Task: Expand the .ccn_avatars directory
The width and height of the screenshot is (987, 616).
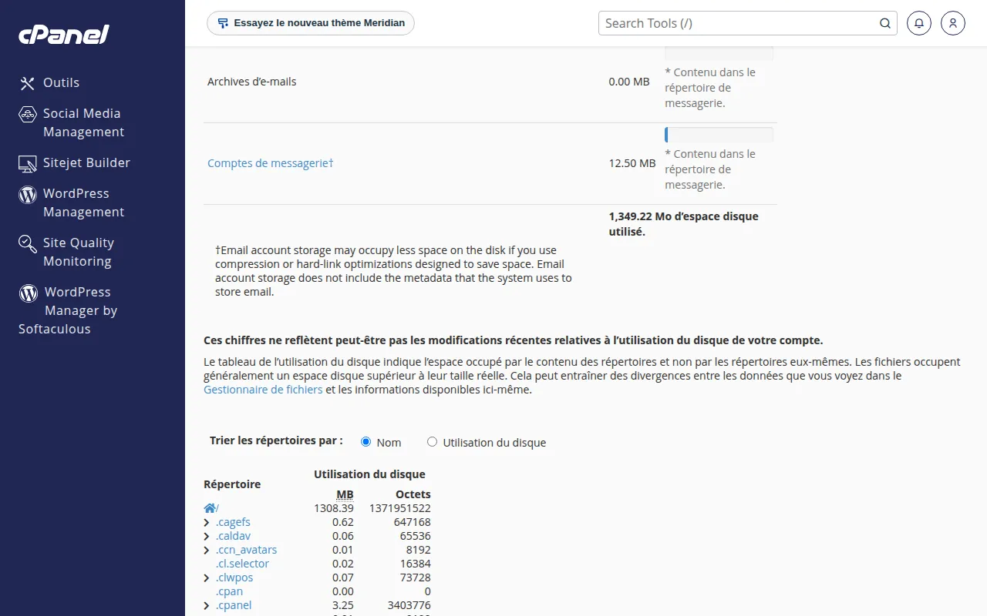Action: (x=207, y=551)
